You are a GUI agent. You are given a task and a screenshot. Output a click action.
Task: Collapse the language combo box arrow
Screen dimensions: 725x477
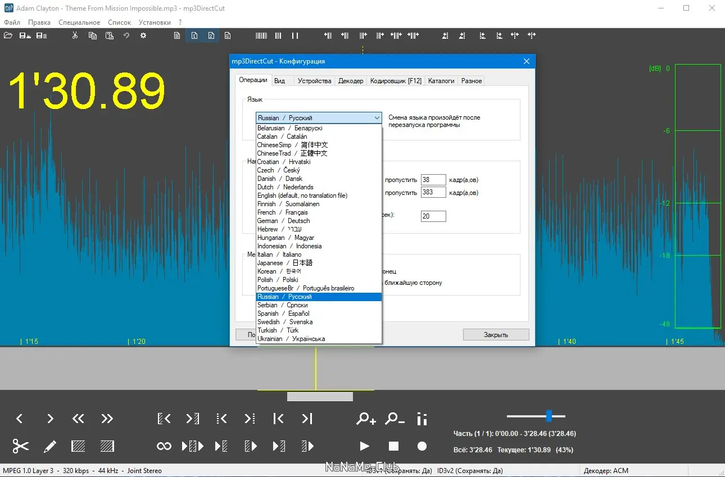pyautogui.click(x=377, y=118)
